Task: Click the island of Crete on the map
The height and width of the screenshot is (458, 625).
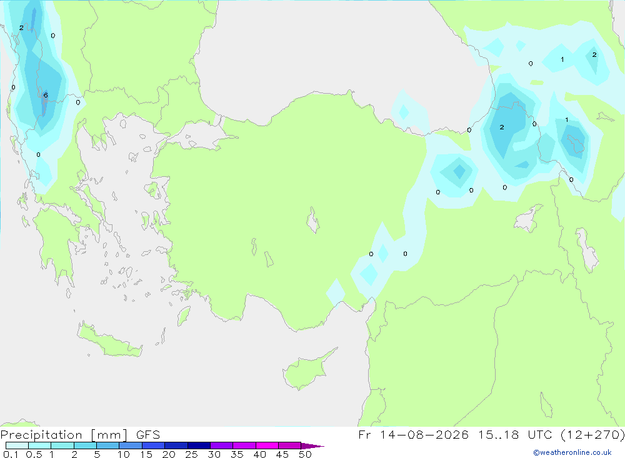Action: click(x=109, y=340)
